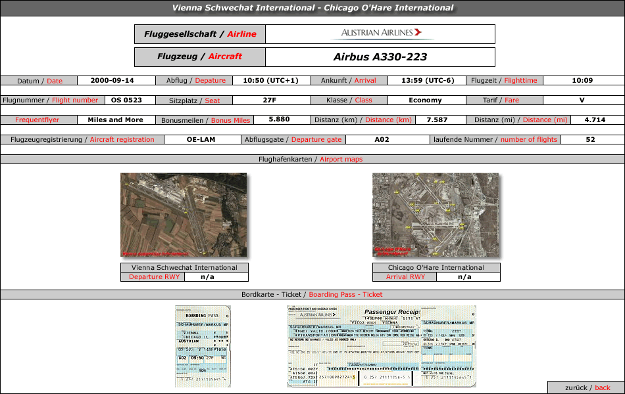Click the Flughafenkarten / Airport maps header
Image resolution: width=625 pixels, height=394 pixels.
point(312,160)
